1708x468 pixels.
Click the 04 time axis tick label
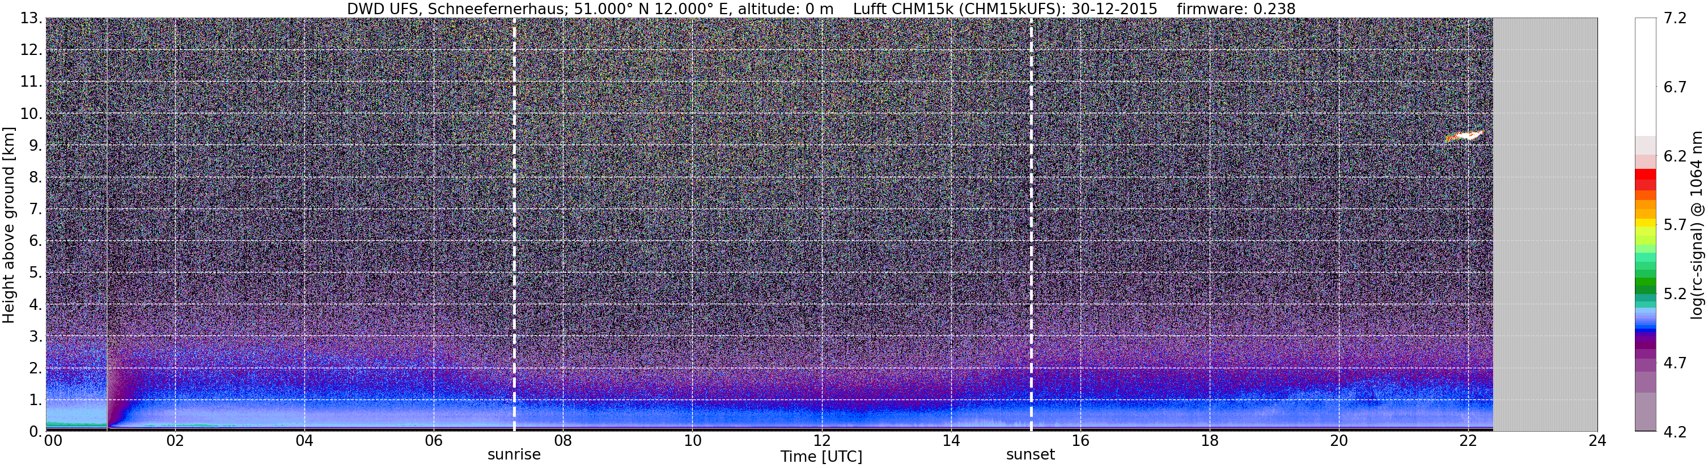[x=304, y=441]
